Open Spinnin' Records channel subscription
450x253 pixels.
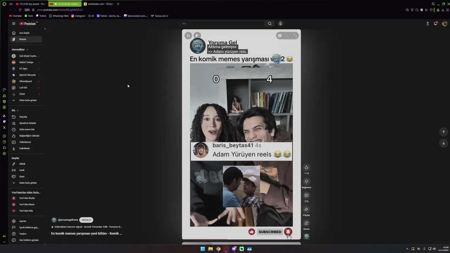point(26,75)
